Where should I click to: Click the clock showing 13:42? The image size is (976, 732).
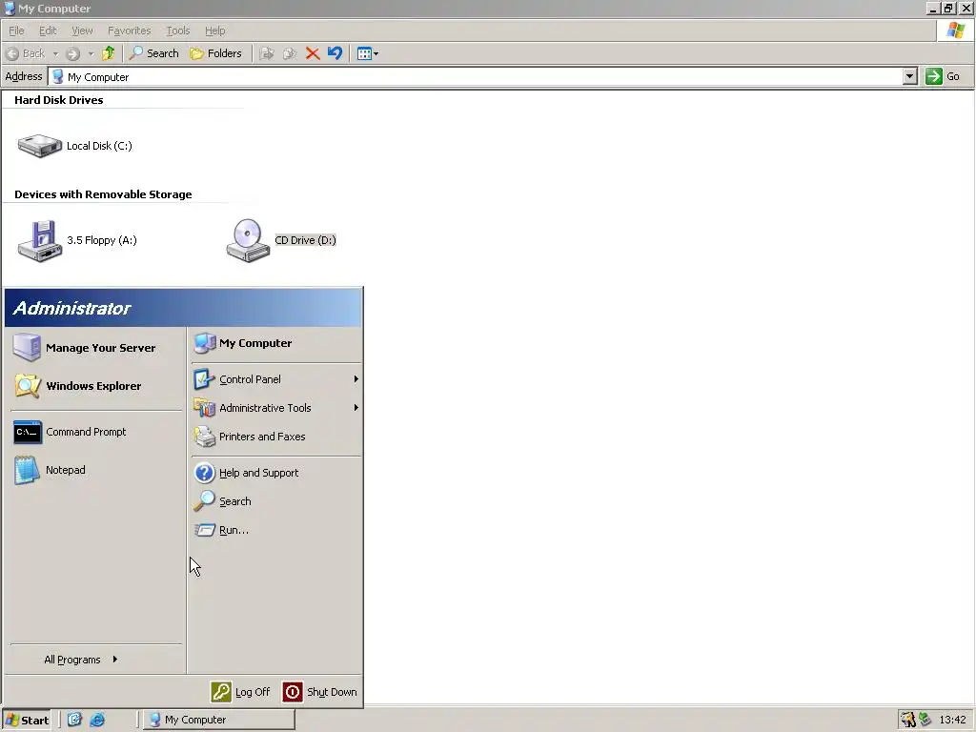(952, 720)
